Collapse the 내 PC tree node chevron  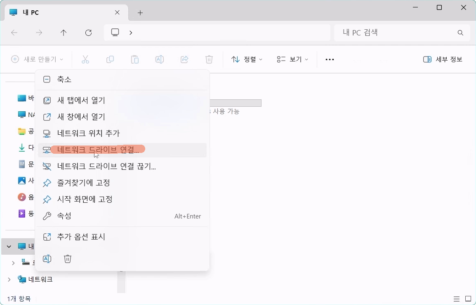click(x=9, y=246)
